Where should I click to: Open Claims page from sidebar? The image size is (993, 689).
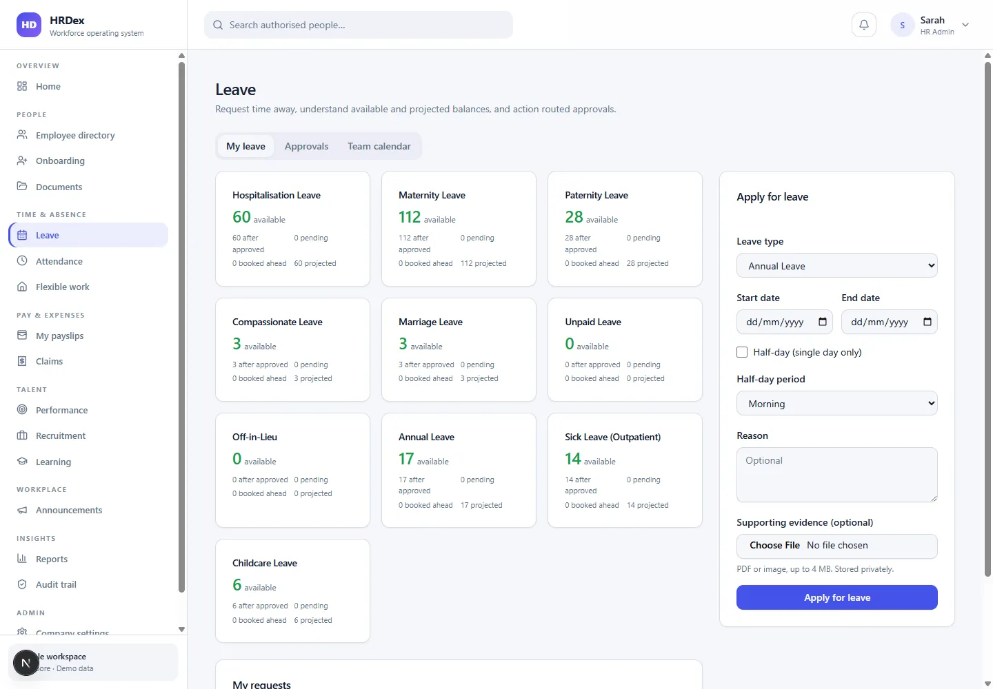(88, 361)
